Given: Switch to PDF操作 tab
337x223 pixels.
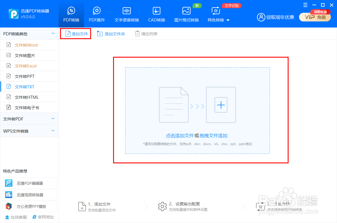Looking at the screenshot, I should click(x=97, y=14).
